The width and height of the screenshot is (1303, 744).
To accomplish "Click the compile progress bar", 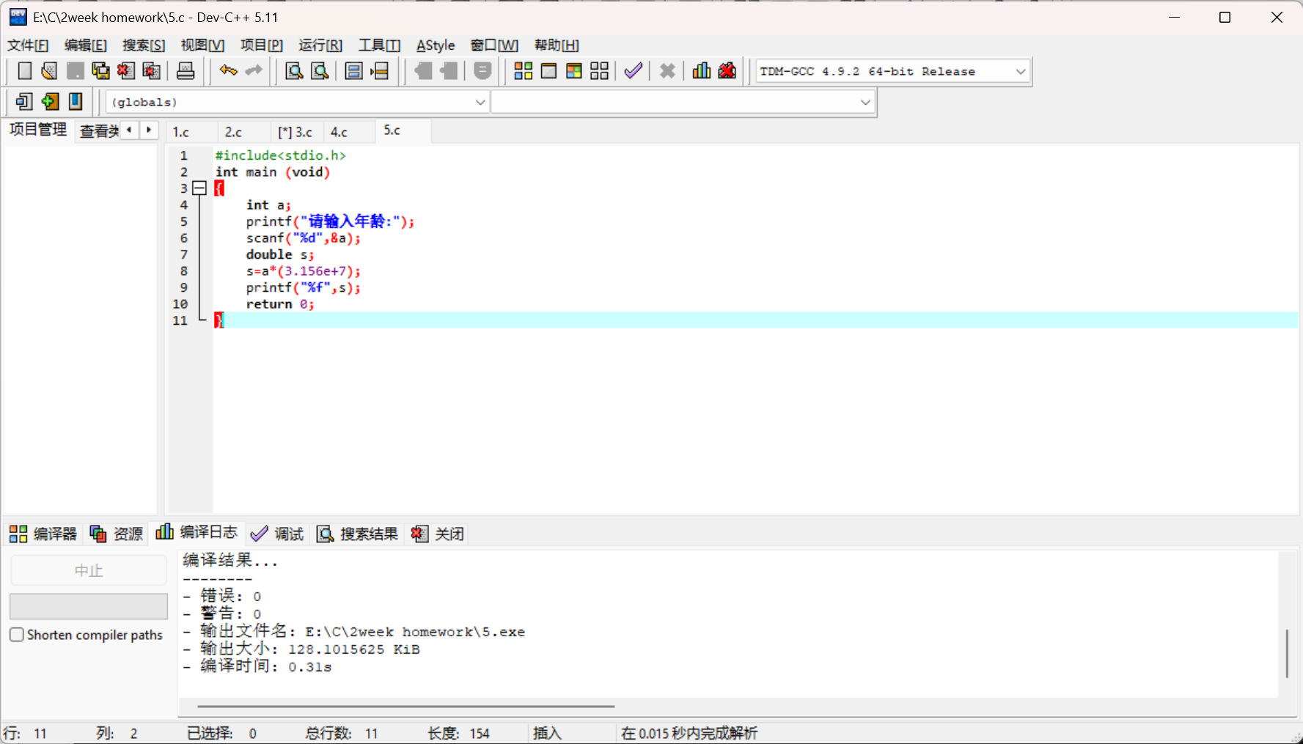I will [x=89, y=606].
